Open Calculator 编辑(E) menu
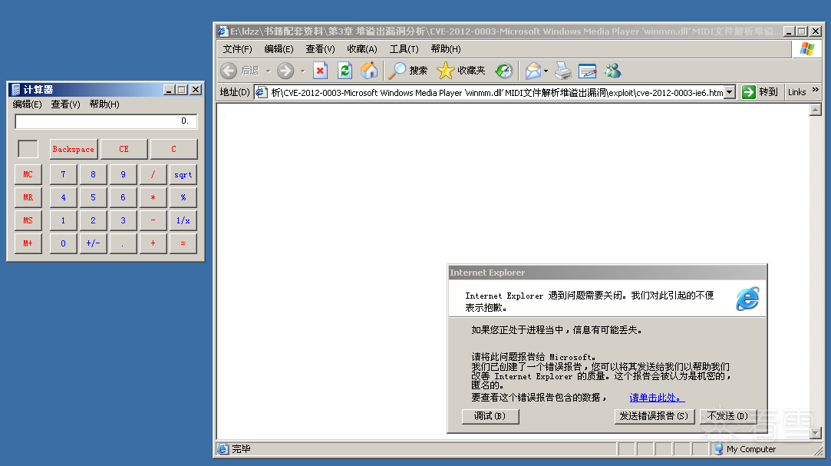Viewport: 831px width, 466px height. click(x=27, y=104)
